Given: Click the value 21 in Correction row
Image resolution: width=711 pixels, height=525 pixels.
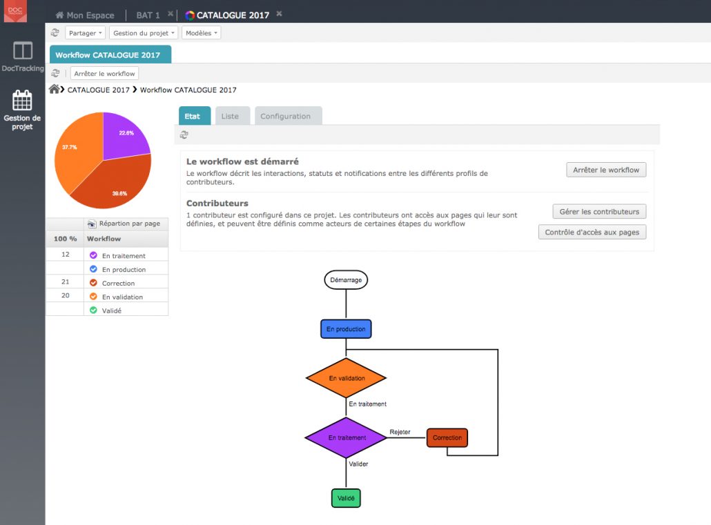Looking at the screenshot, I should pos(66,281).
